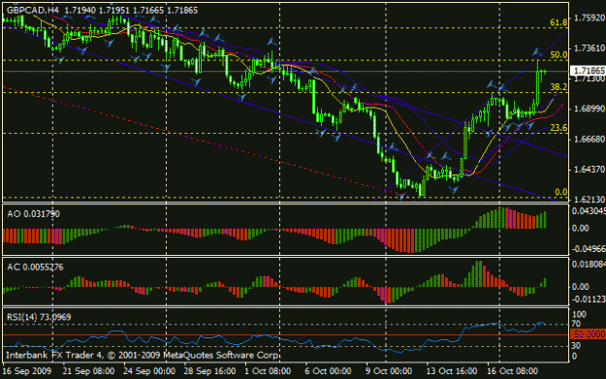Select the RSI(14) 73.0969 indicator label
This screenshot has height=379, width=606.
point(39,317)
